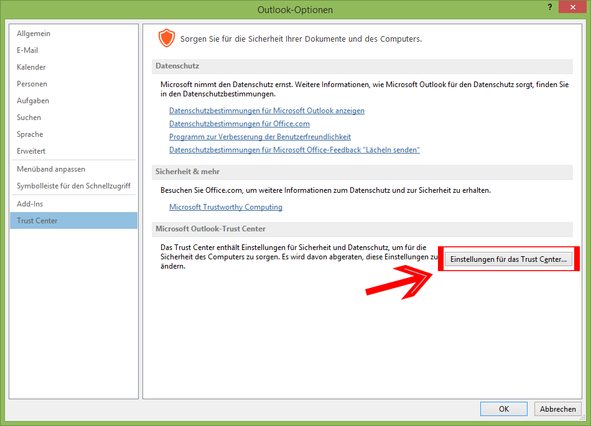The height and width of the screenshot is (426, 591).
Task: Follow the Datenschutzbestimmungen für Office.com link
Action: 240,124
